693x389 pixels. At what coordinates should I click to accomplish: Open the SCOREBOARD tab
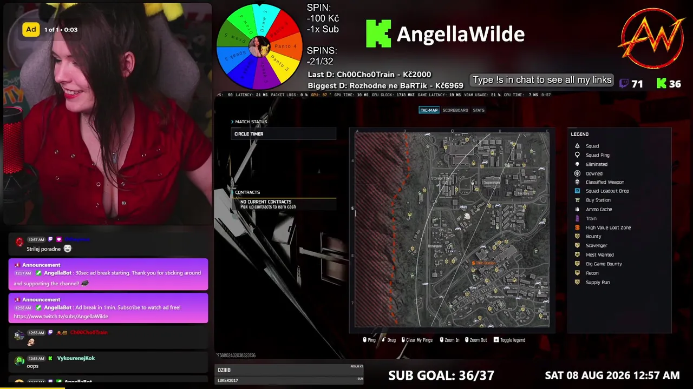(455, 110)
